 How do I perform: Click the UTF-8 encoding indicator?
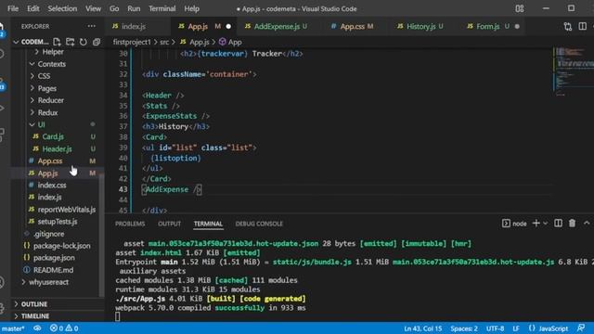pyautogui.click(x=495, y=328)
